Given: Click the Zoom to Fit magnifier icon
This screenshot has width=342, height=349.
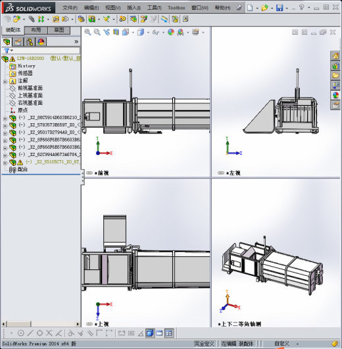Looking at the screenshot, I should (87, 32).
